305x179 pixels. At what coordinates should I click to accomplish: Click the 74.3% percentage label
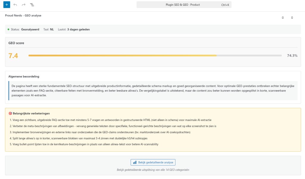tap(292, 56)
